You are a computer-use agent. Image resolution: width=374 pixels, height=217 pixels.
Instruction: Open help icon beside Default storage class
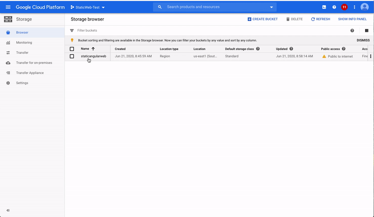click(258, 49)
